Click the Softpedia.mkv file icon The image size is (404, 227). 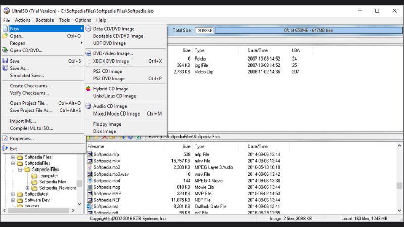coord(90,161)
